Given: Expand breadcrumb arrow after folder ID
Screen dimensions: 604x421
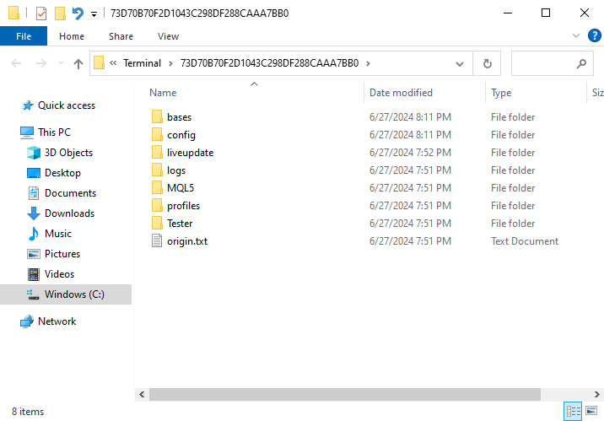Looking at the screenshot, I should [x=368, y=63].
